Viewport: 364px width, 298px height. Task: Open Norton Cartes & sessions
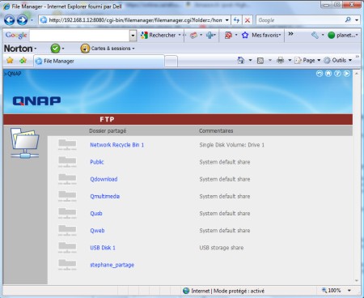click(108, 49)
